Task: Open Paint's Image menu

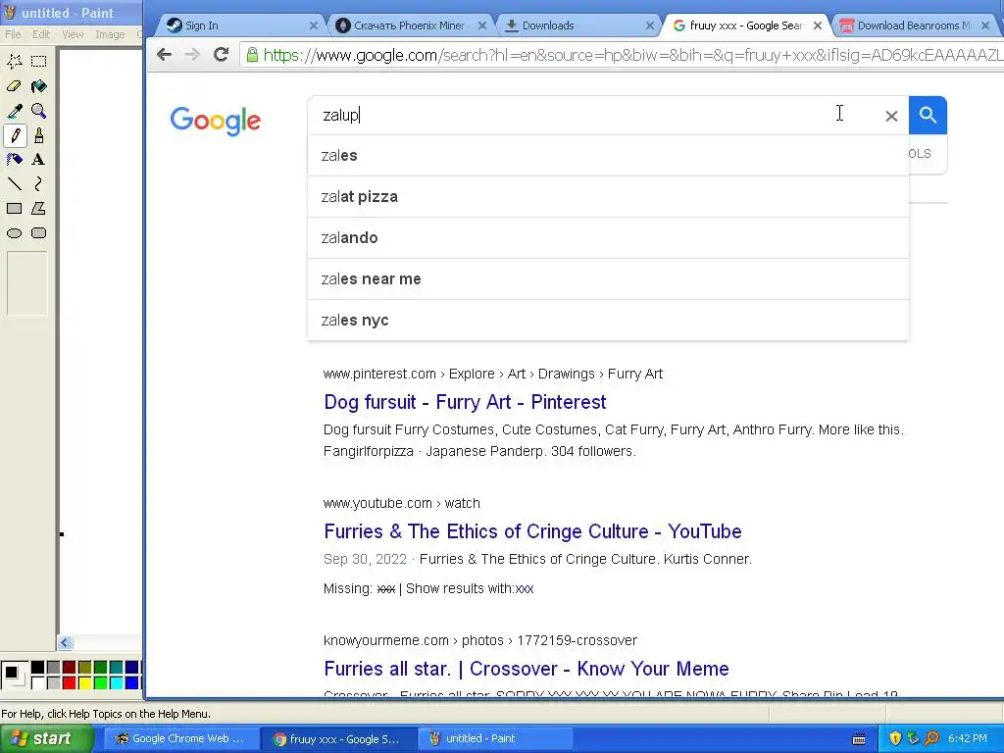Action: pyautogui.click(x=110, y=34)
